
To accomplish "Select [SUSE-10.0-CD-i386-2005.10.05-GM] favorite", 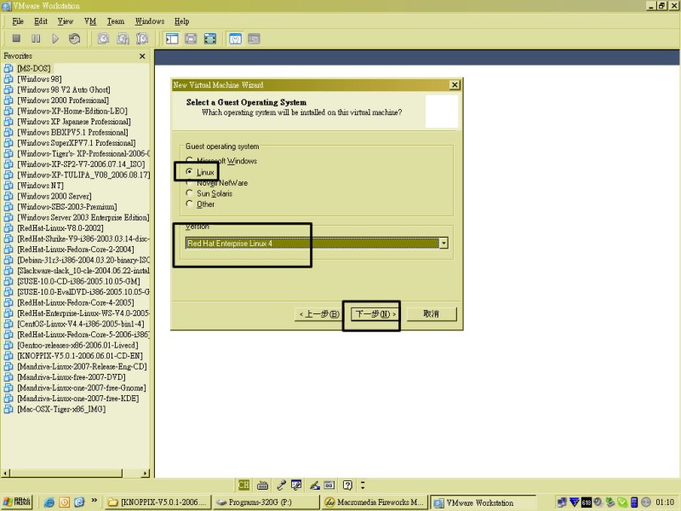I will (x=78, y=281).
